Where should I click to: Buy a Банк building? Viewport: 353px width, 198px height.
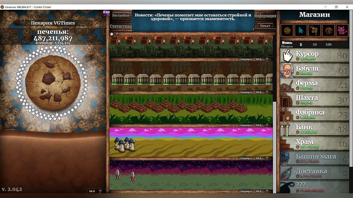point(314,129)
